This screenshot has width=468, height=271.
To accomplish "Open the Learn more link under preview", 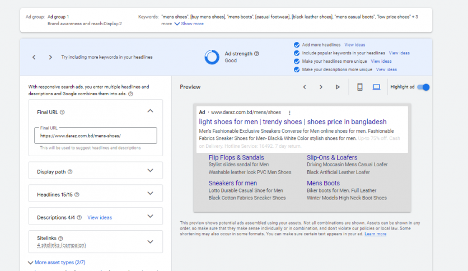I will tap(375, 233).
